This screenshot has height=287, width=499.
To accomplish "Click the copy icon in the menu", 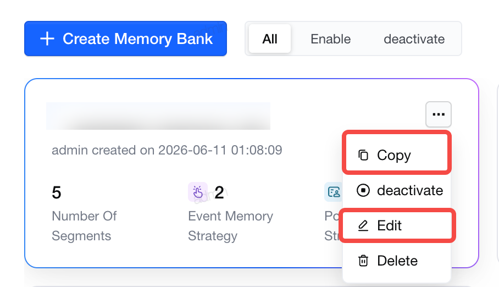I will pyautogui.click(x=363, y=155).
